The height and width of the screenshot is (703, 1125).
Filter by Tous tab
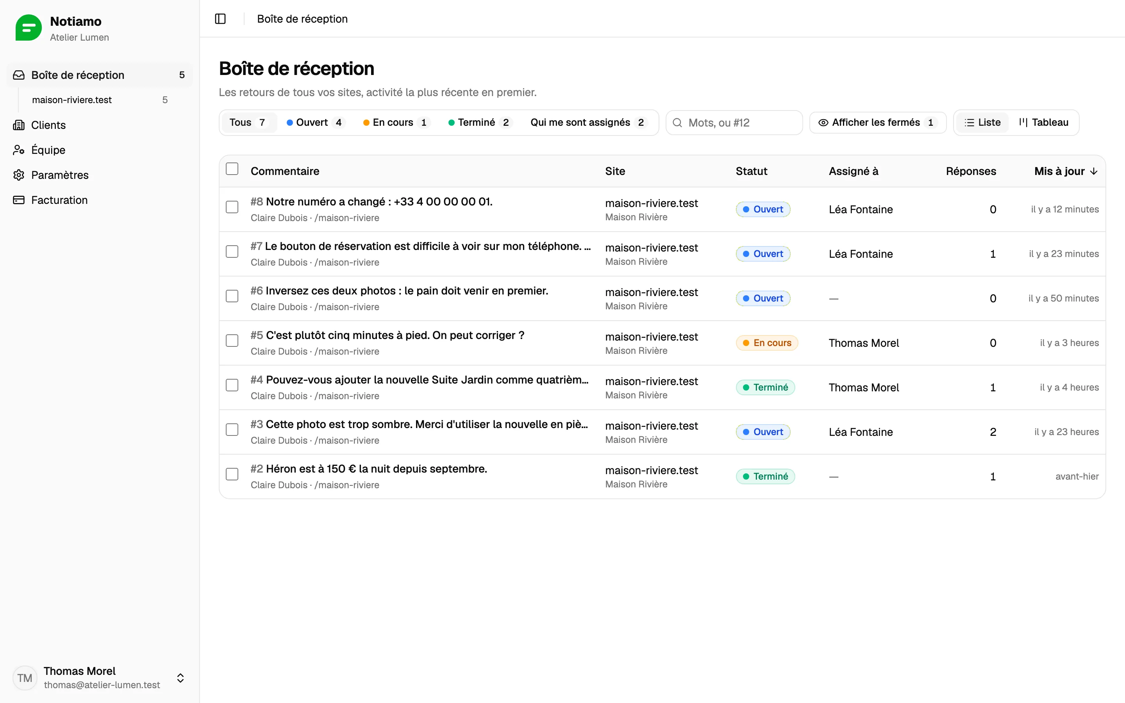(x=249, y=123)
